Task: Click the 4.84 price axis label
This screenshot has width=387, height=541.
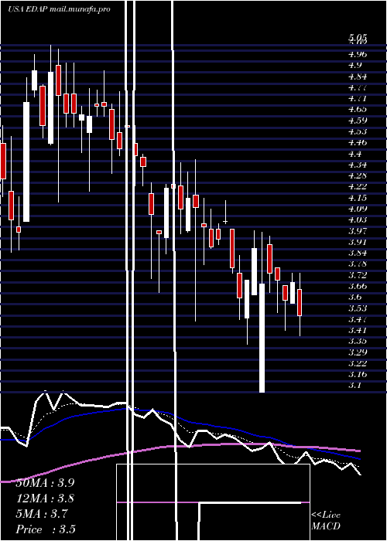Action: point(358,77)
